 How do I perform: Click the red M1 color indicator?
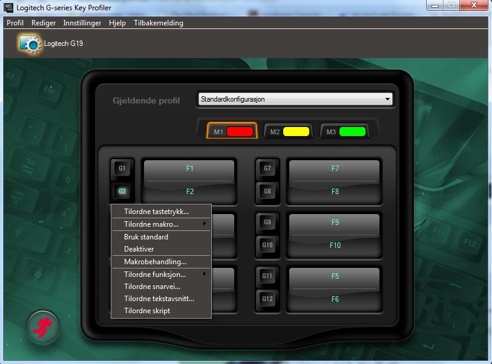point(240,131)
